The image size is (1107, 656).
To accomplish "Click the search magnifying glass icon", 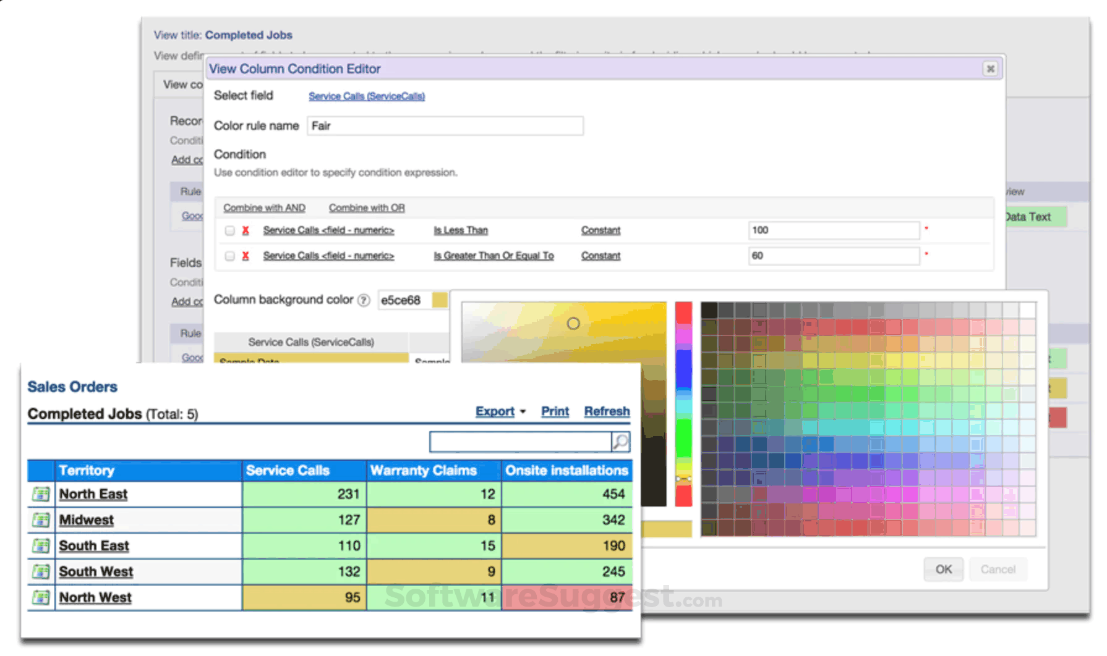I will [x=620, y=441].
